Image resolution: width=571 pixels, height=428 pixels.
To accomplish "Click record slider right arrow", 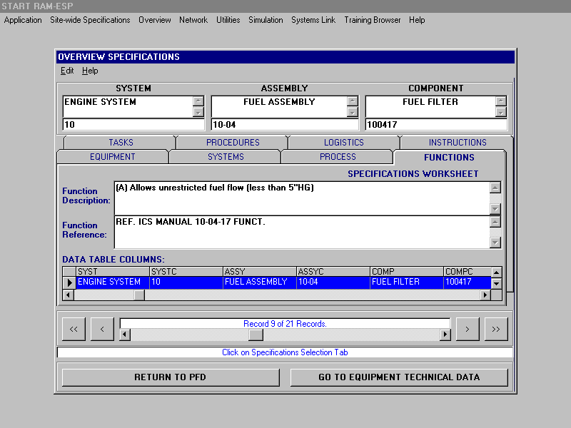I will (445, 335).
